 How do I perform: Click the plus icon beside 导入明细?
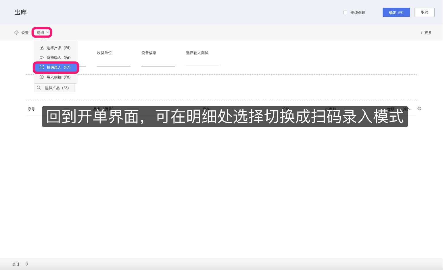(42, 77)
